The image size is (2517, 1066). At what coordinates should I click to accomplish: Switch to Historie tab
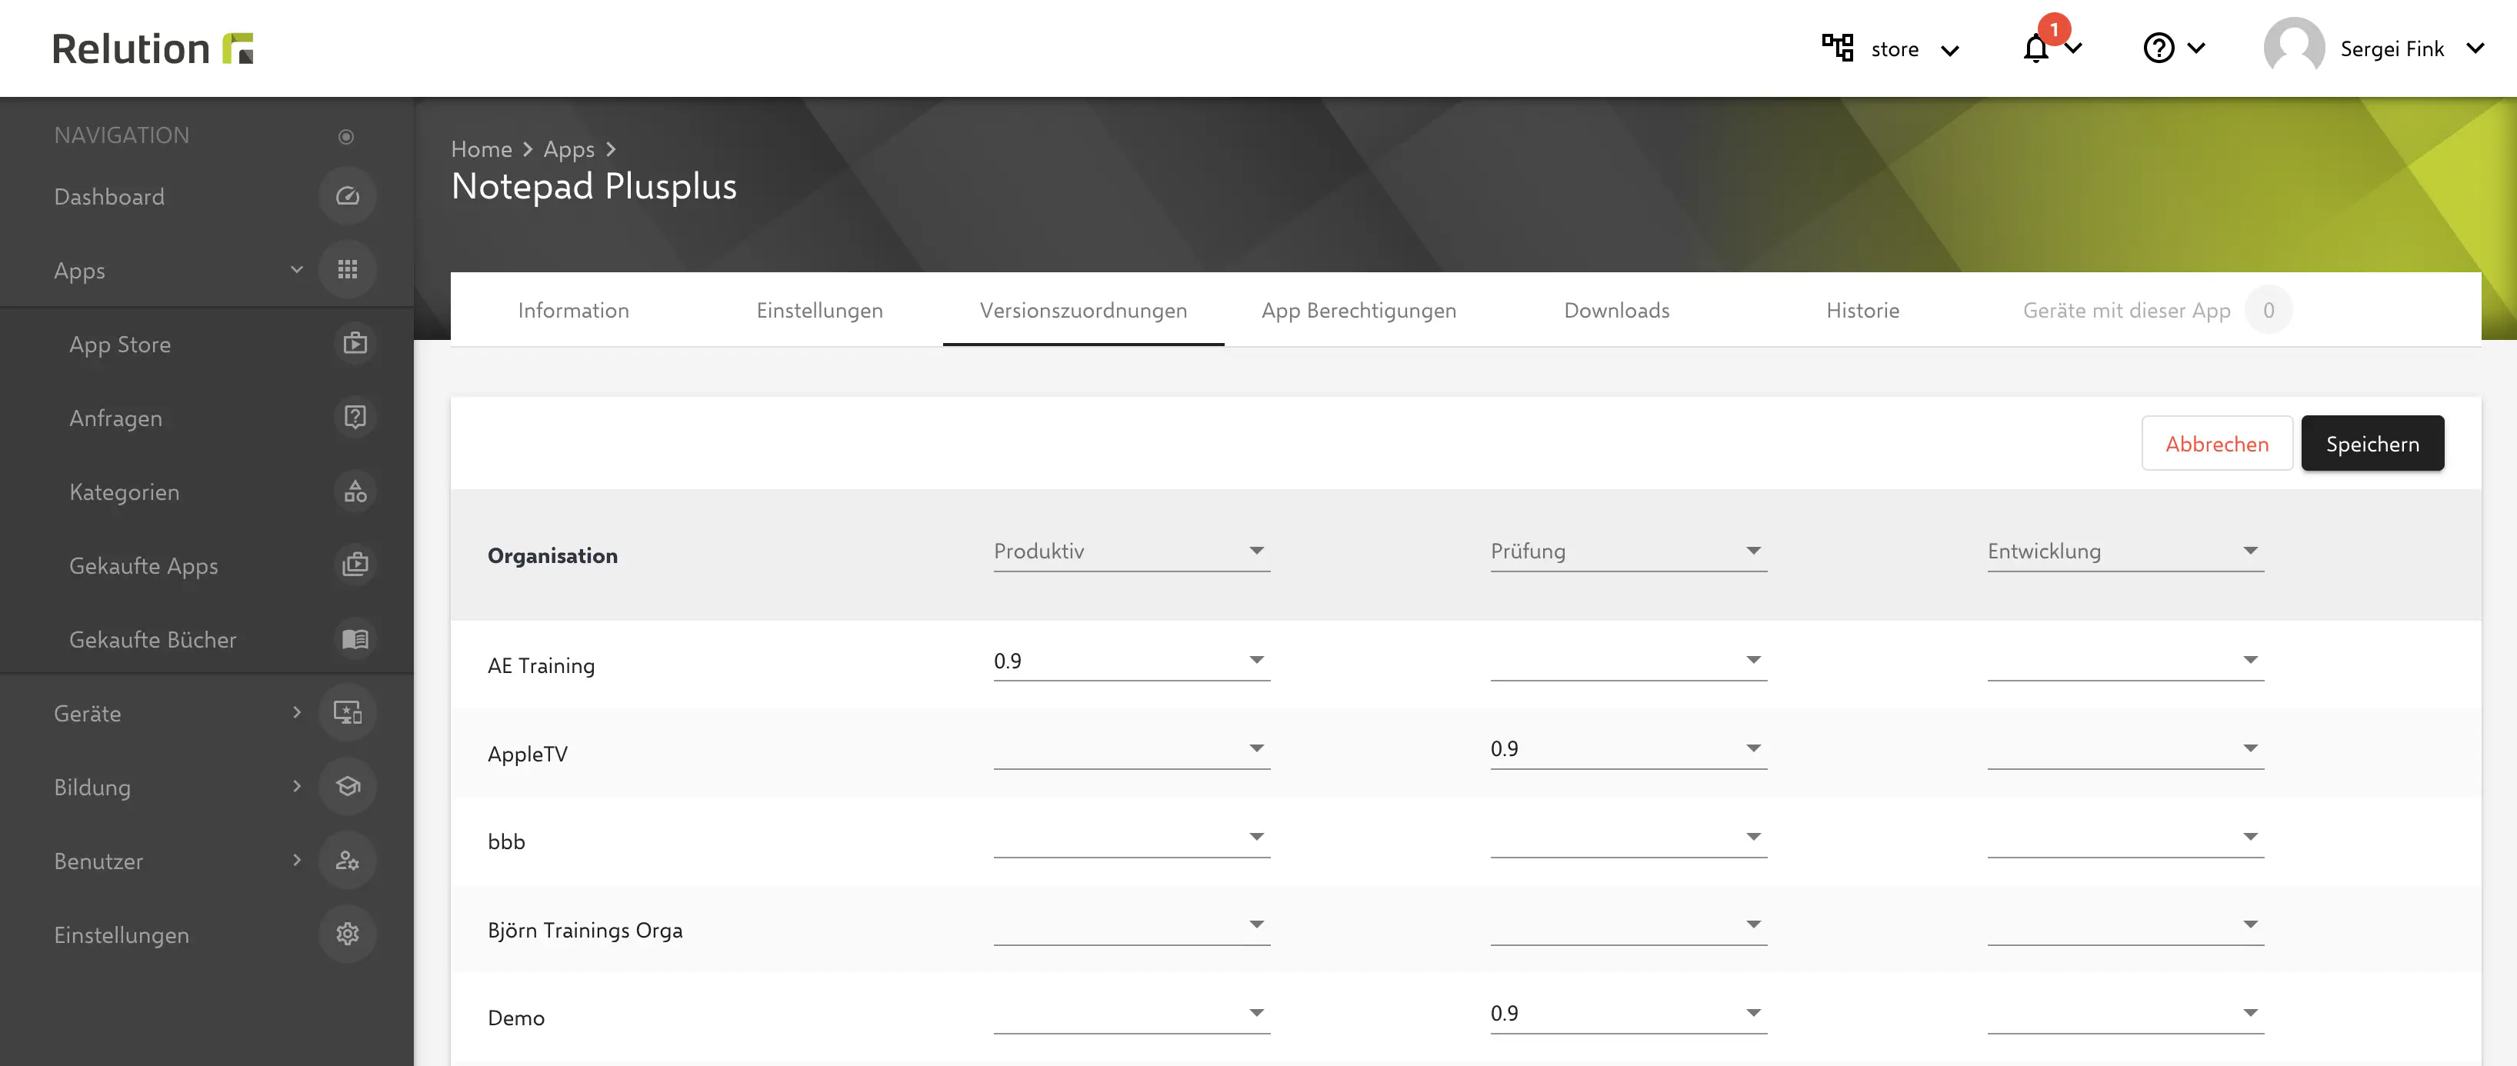[x=1862, y=310]
